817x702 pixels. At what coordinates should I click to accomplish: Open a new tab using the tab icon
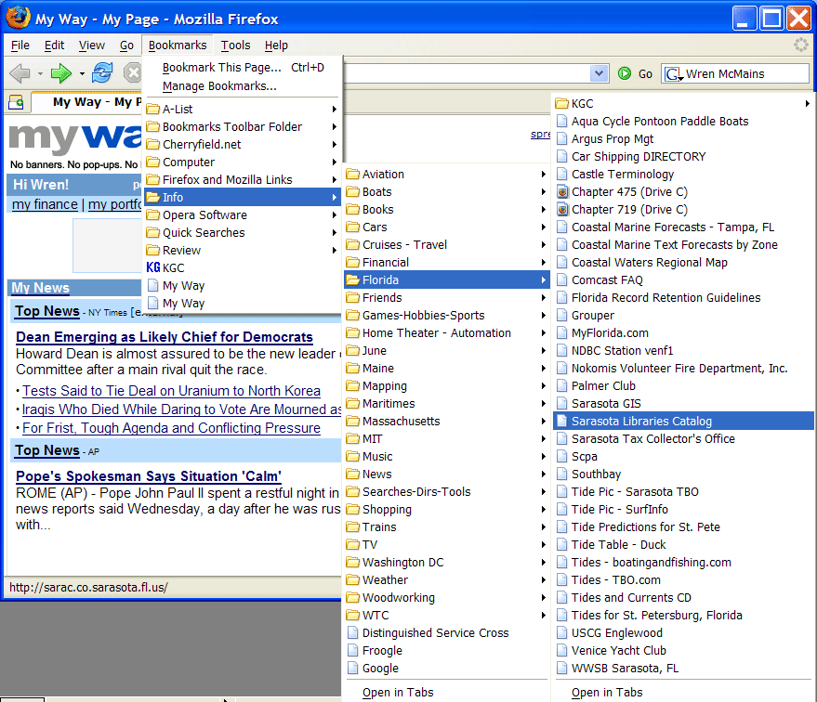[x=16, y=102]
